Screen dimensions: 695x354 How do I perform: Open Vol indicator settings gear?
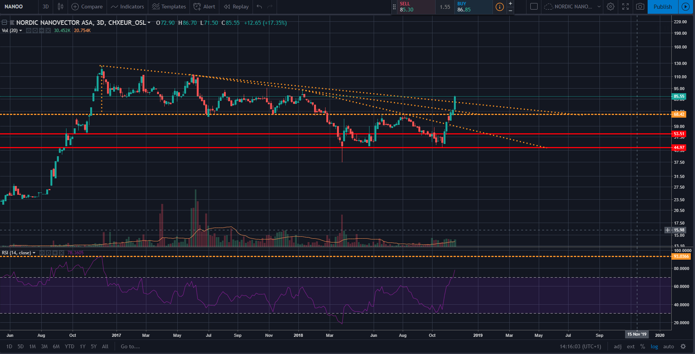[35, 31]
